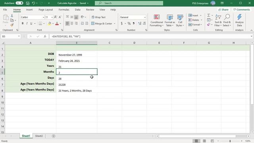Click the Undo arrow icon
Screen dimensions: 254x143
33,3
